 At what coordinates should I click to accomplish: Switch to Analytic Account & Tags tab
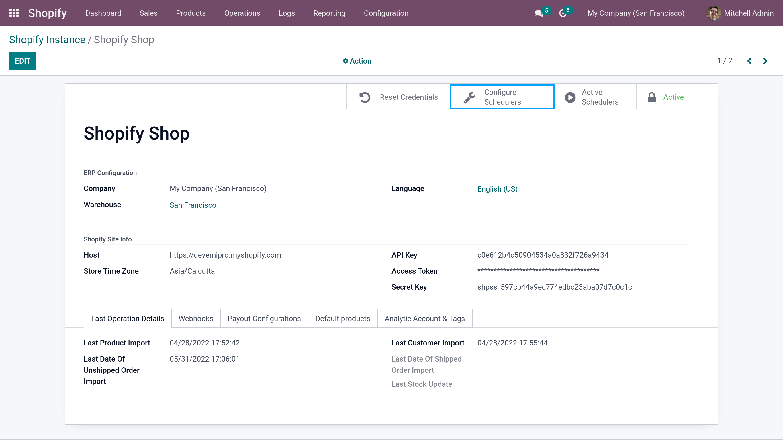pyautogui.click(x=425, y=319)
